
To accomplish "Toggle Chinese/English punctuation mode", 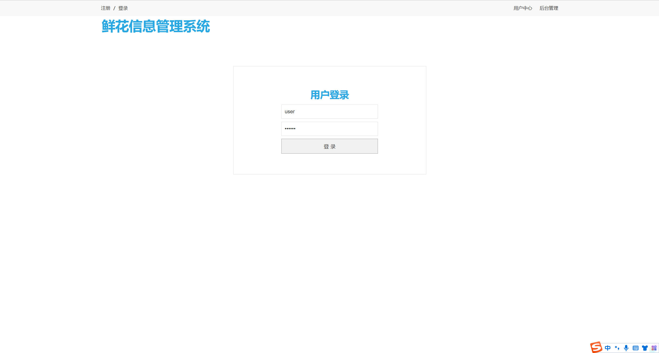I will (x=617, y=348).
